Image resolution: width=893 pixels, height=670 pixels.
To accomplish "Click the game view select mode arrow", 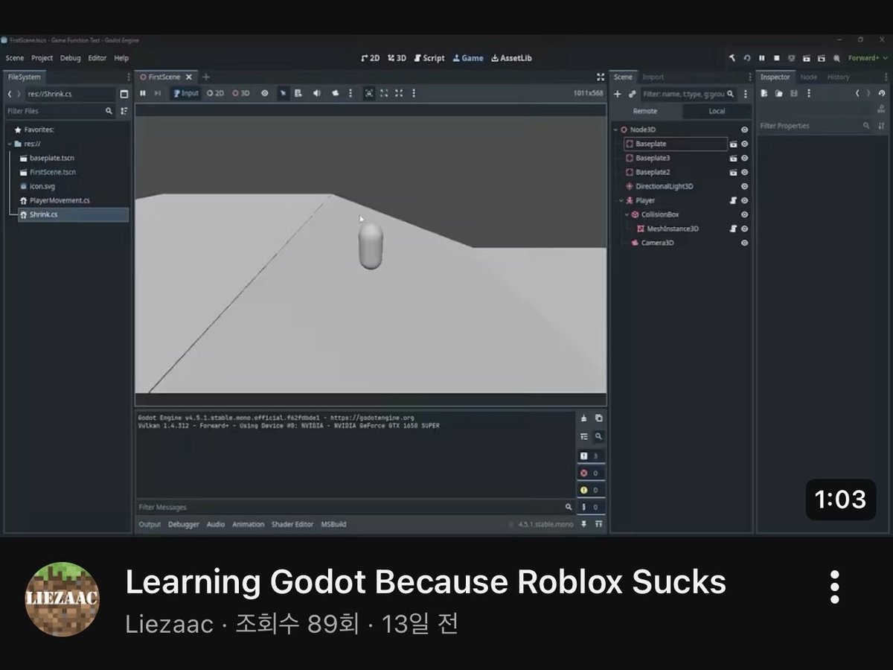I will (x=283, y=93).
